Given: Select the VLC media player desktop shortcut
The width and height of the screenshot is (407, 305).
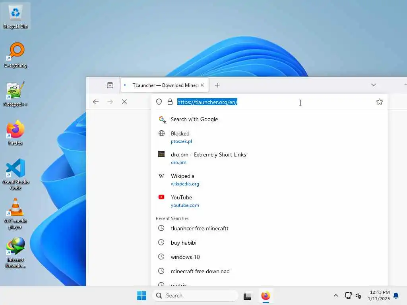Looking at the screenshot, I should pyautogui.click(x=16, y=214).
